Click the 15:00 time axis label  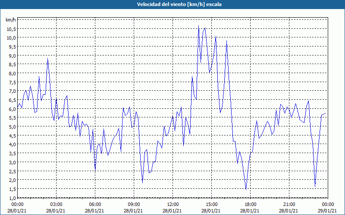(212, 205)
